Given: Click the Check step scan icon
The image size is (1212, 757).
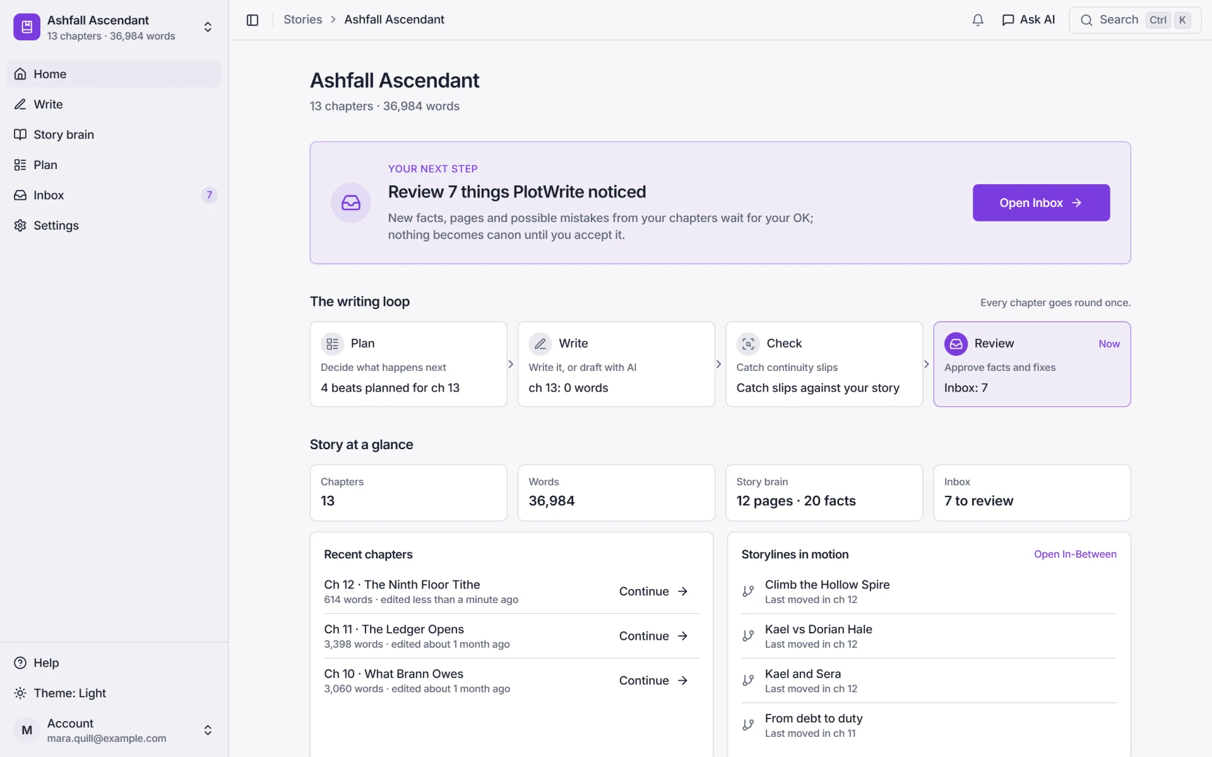Looking at the screenshot, I should (748, 344).
